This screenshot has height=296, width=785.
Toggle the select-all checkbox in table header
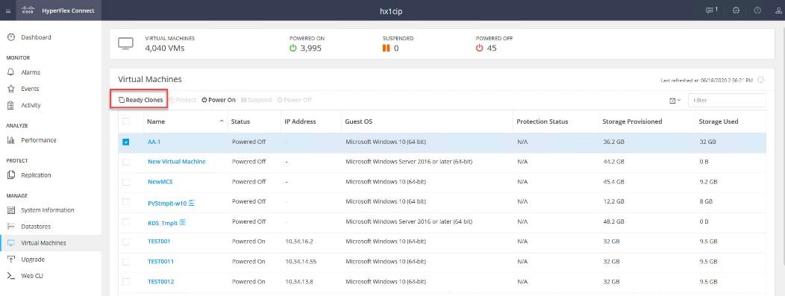[x=125, y=122]
